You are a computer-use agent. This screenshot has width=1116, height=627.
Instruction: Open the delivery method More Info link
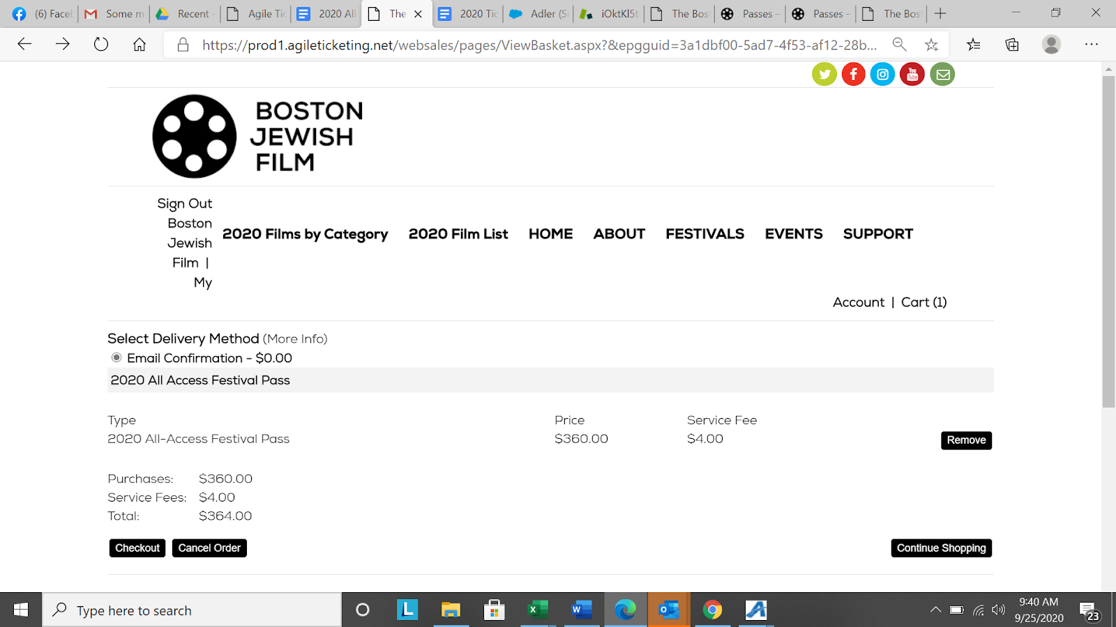(295, 339)
